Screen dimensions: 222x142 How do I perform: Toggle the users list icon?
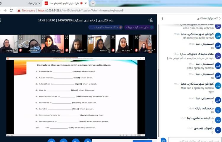click(x=151, y=20)
